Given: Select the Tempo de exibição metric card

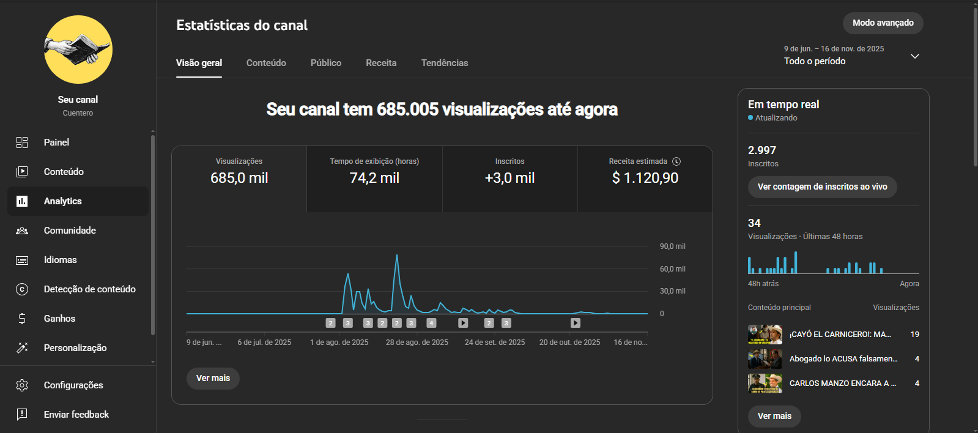Looking at the screenshot, I should pos(374,179).
